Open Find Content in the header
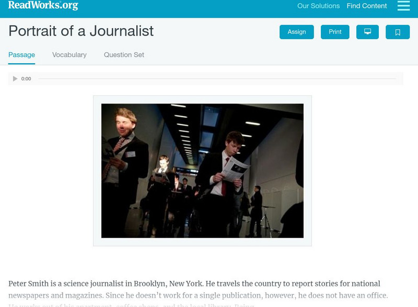The height and width of the screenshot is (307, 418). coord(367,6)
